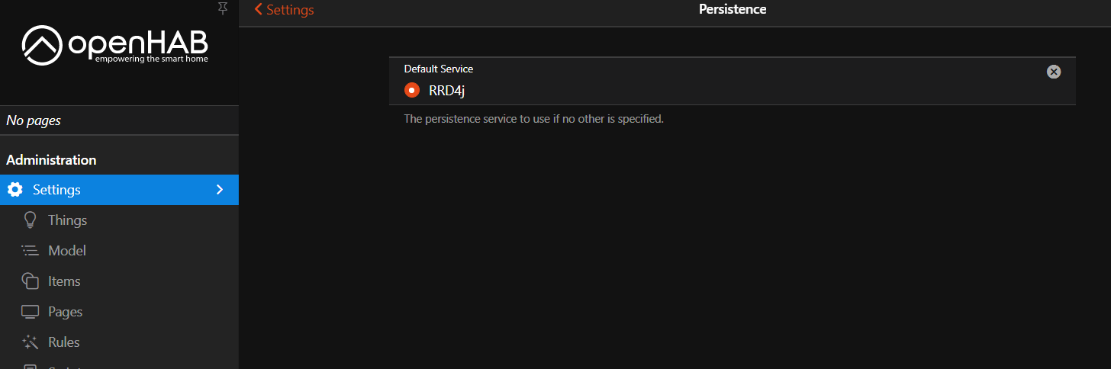The height and width of the screenshot is (369, 1111).
Task: Go to Pages in the sidebar
Action: (65, 312)
